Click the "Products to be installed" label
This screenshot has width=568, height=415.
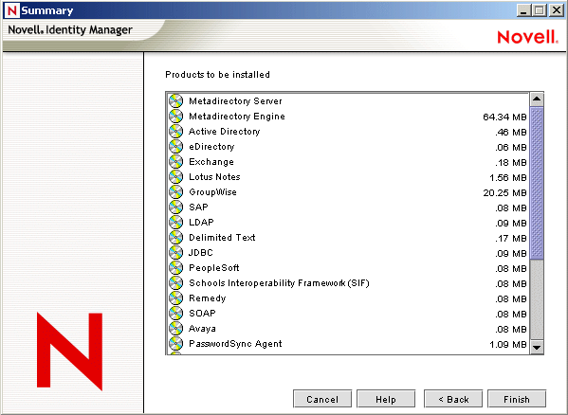pyautogui.click(x=217, y=75)
